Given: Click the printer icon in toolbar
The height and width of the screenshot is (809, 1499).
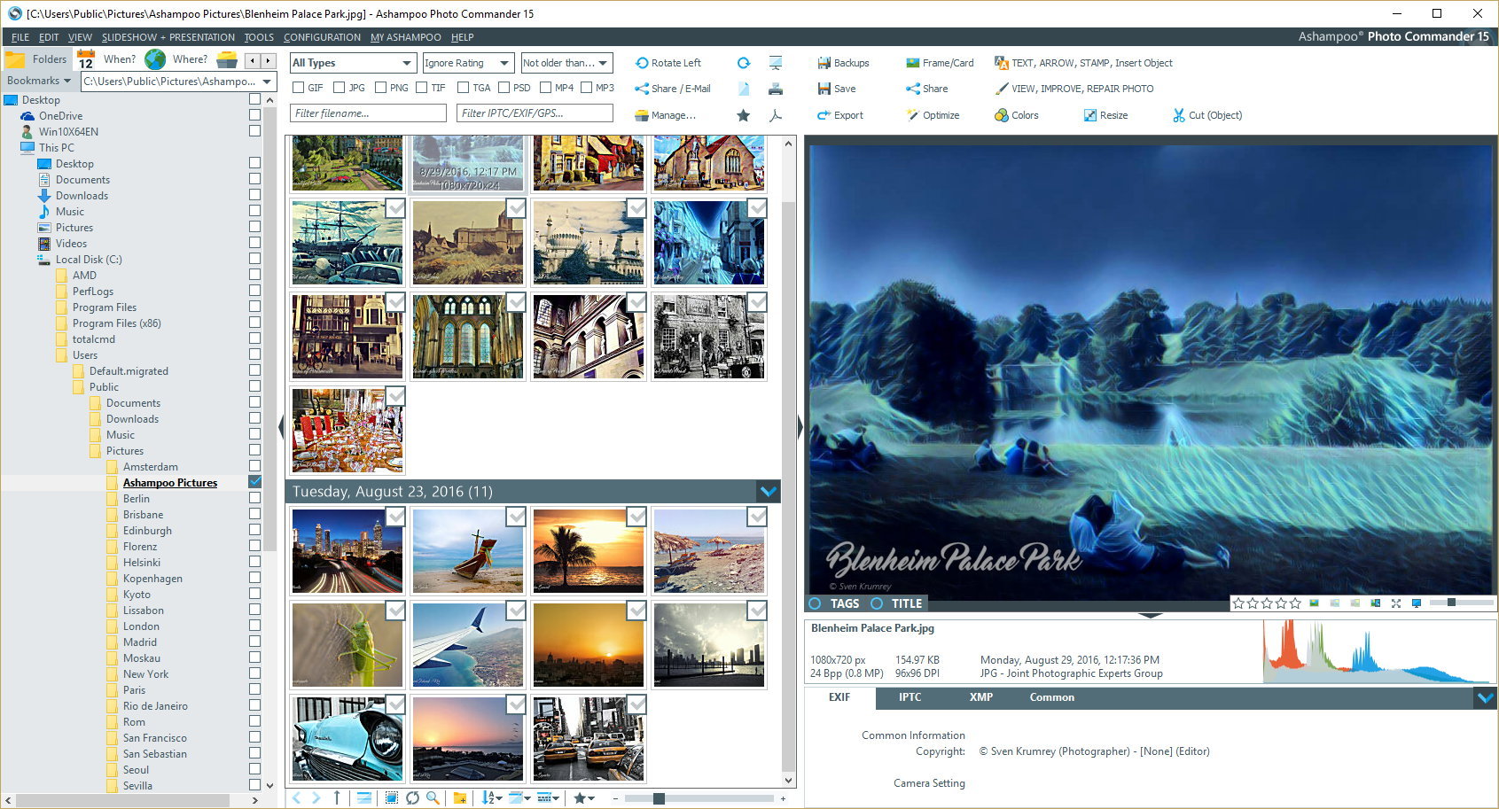Looking at the screenshot, I should click(x=776, y=89).
